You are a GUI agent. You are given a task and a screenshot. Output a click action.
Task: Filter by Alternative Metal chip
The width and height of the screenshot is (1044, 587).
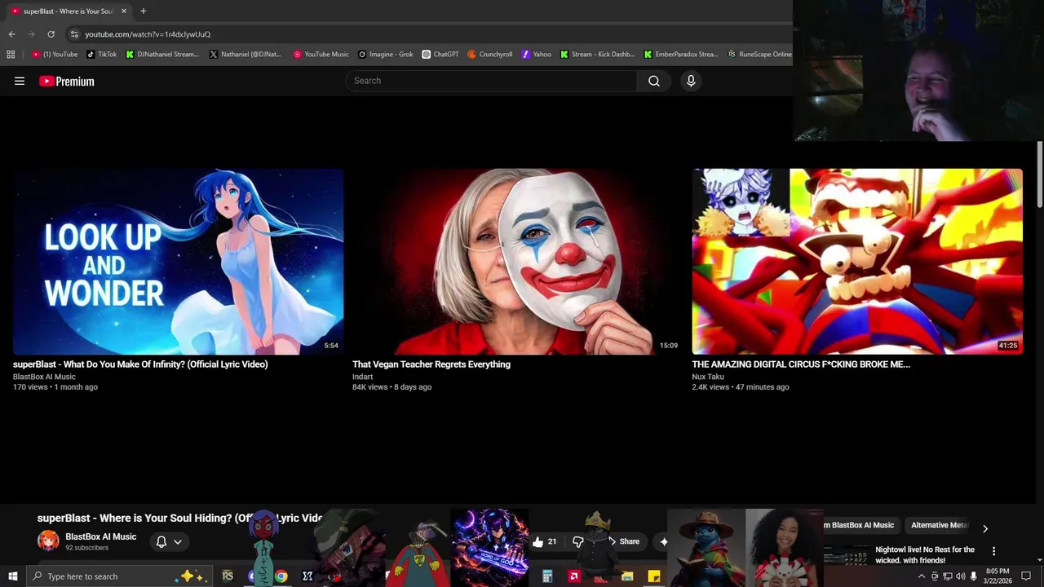tap(939, 525)
